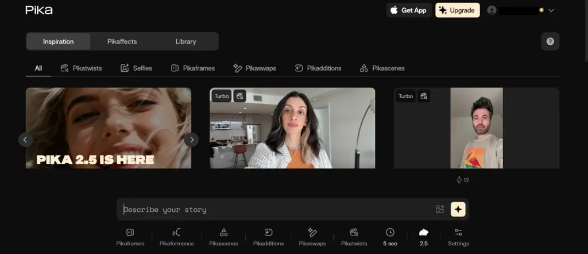Choose the Pikadditions tool in bottom toolbar

(x=268, y=237)
